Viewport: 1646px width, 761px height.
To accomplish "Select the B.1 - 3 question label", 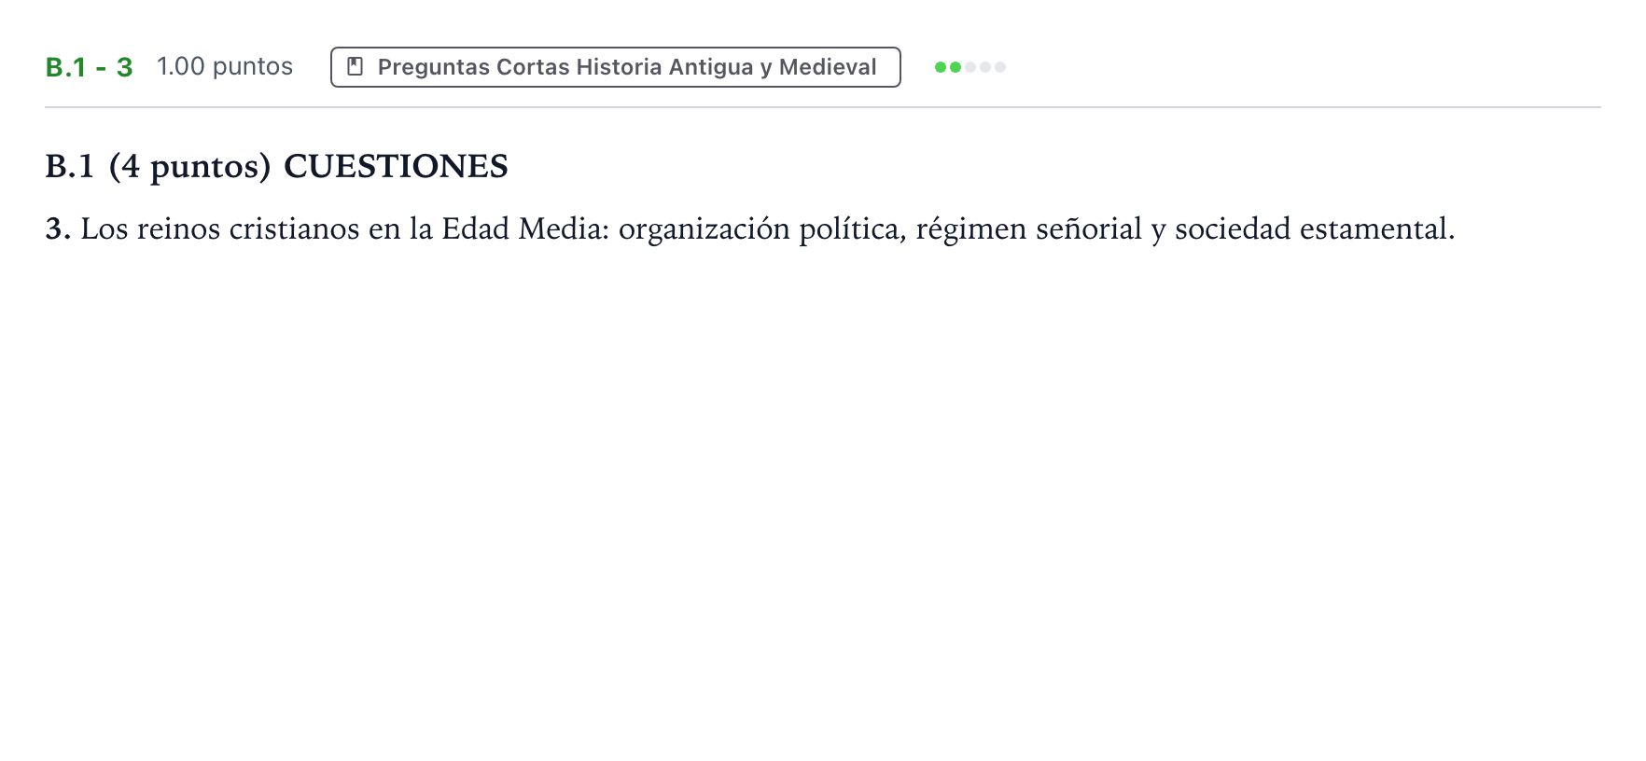I will coord(90,67).
